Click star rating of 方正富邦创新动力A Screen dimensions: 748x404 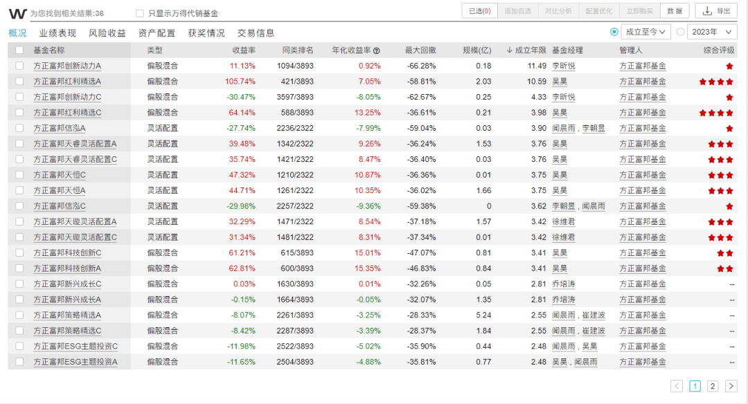coord(729,66)
